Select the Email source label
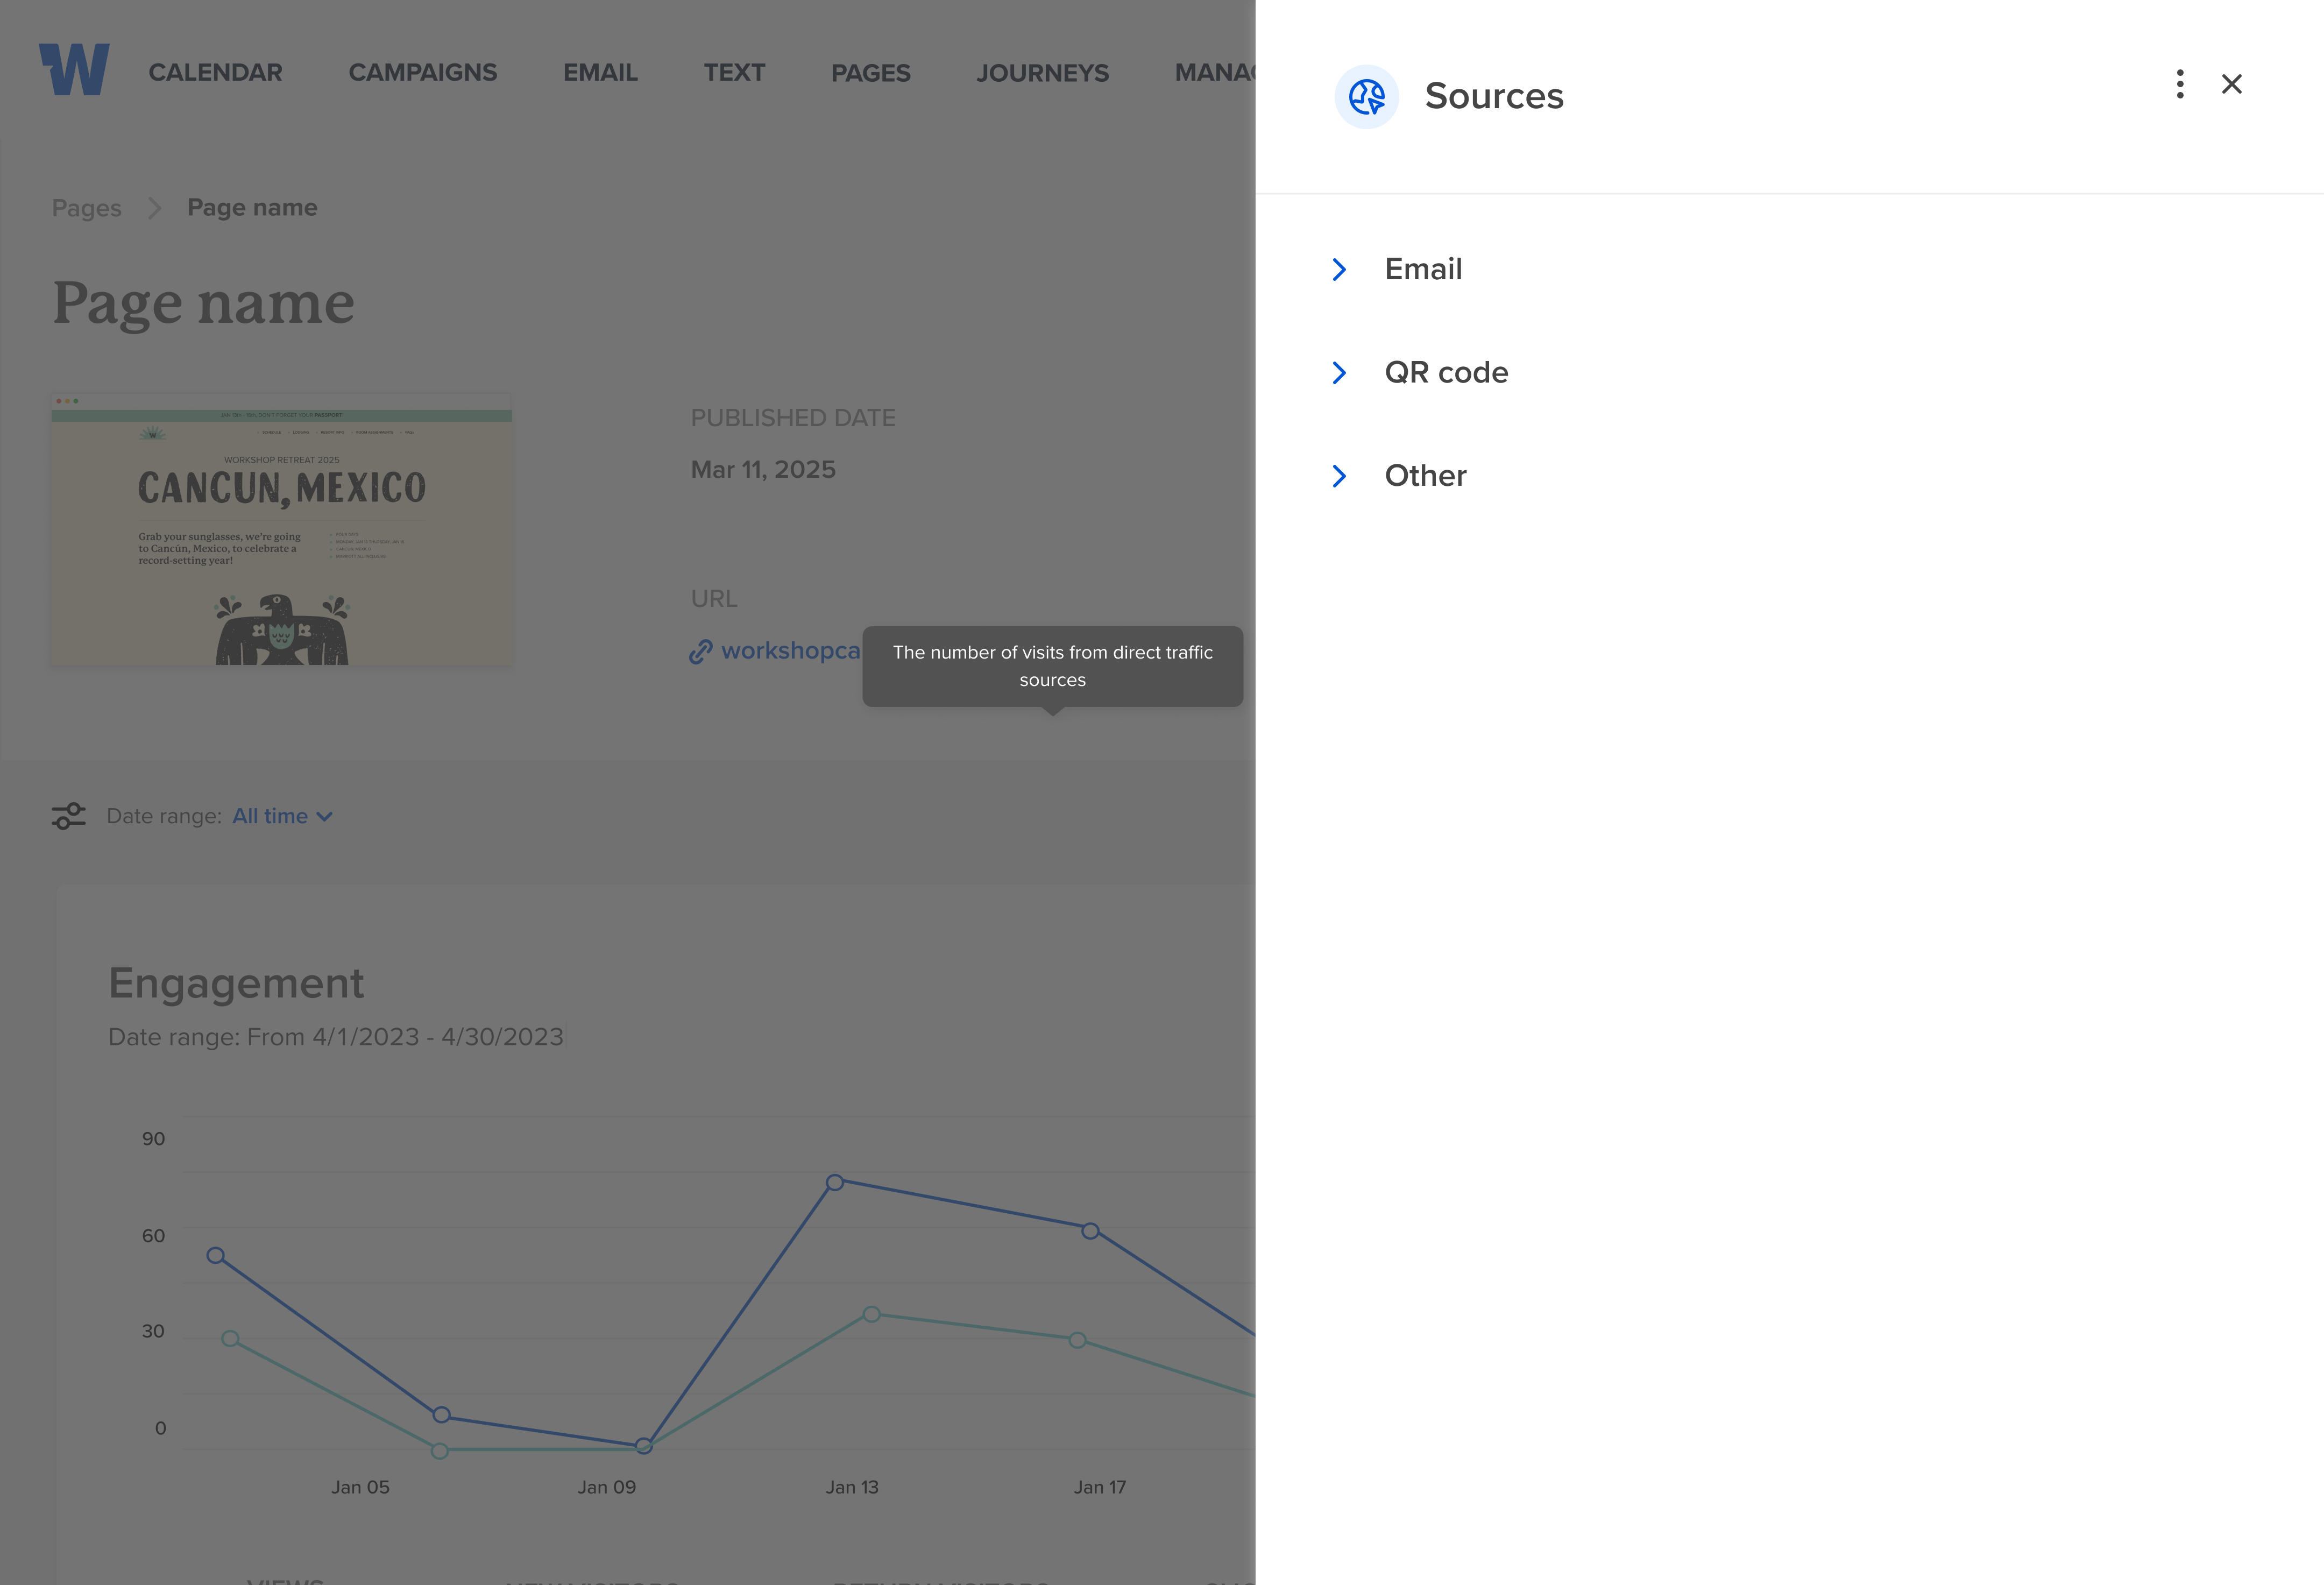This screenshot has height=1585, width=2324. [x=1423, y=269]
